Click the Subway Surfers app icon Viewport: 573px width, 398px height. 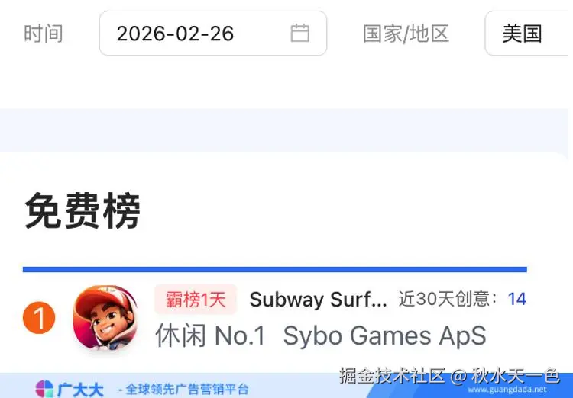tap(105, 318)
